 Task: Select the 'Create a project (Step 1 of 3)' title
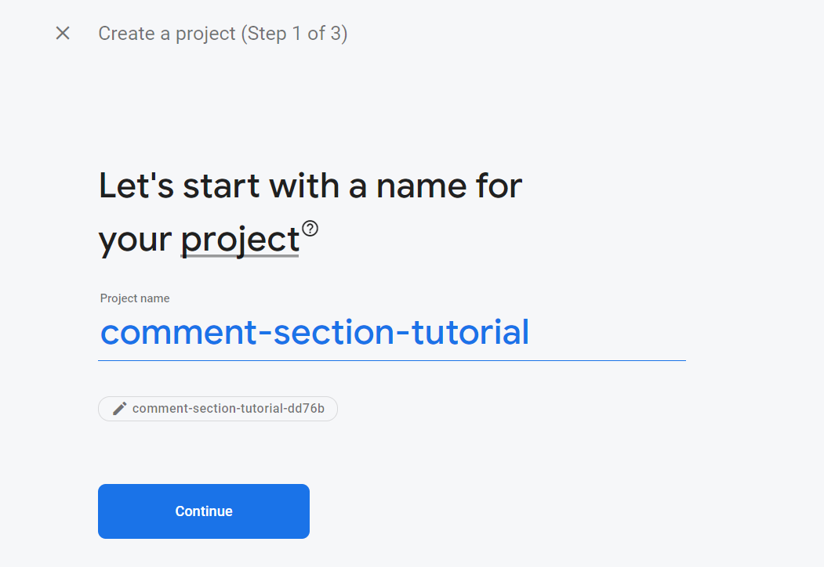(x=223, y=33)
